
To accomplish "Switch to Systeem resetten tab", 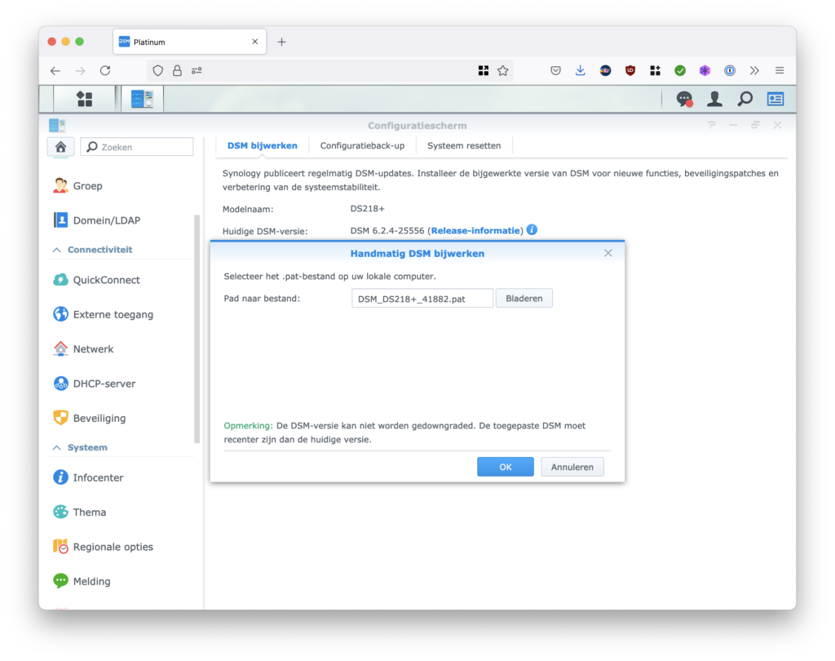I will click(464, 145).
